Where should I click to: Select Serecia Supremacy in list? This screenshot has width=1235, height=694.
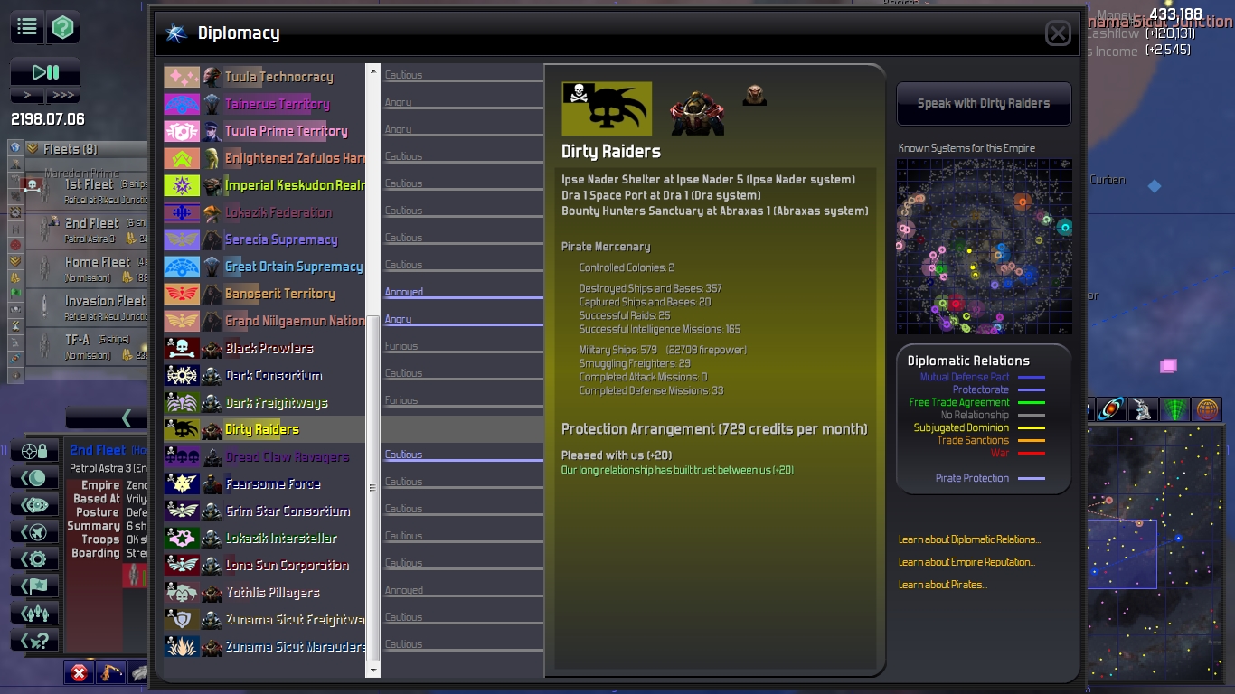[x=264, y=239]
